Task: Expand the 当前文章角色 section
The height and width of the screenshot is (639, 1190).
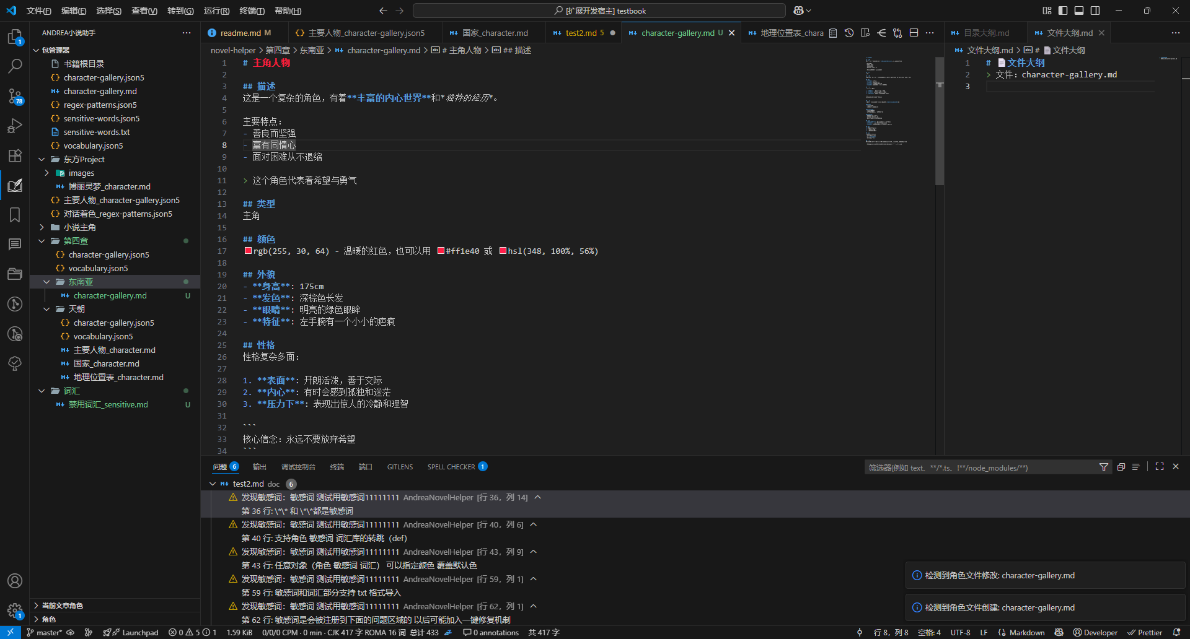Action: coord(36,606)
